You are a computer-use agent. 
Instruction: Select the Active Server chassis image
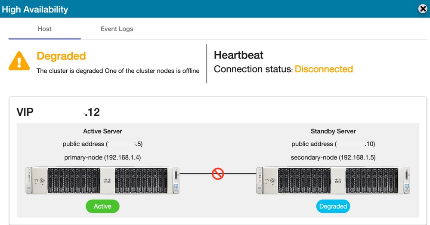coord(102,181)
